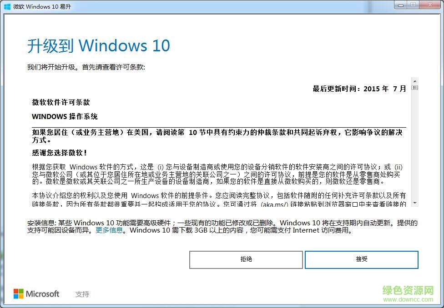The image size is (444, 308).
Task: Open the 更多信息 link
Action: [109, 231]
